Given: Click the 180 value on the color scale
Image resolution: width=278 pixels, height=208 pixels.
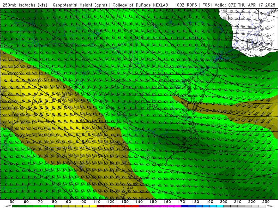Looking at the screenshot, I should (195, 202).
